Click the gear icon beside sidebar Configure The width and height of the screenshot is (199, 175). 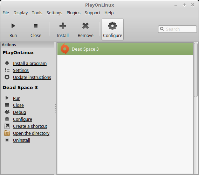tap(7, 119)
